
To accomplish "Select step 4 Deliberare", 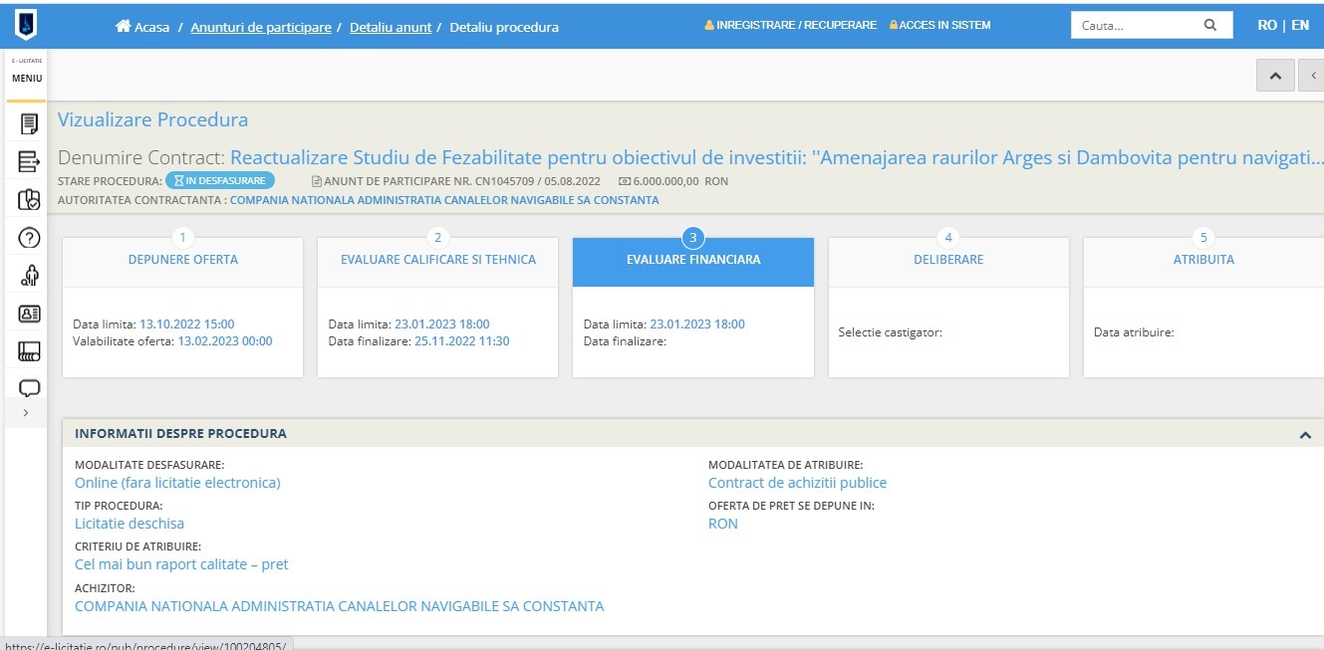I will click(x=948, y=261).
